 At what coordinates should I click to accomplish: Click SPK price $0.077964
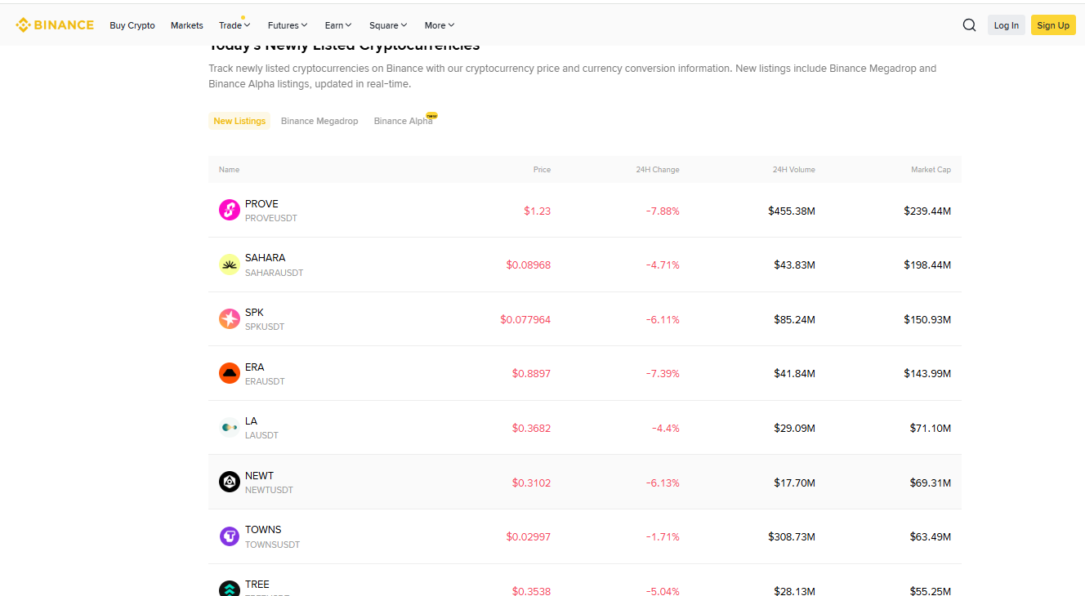coord(525,319)
